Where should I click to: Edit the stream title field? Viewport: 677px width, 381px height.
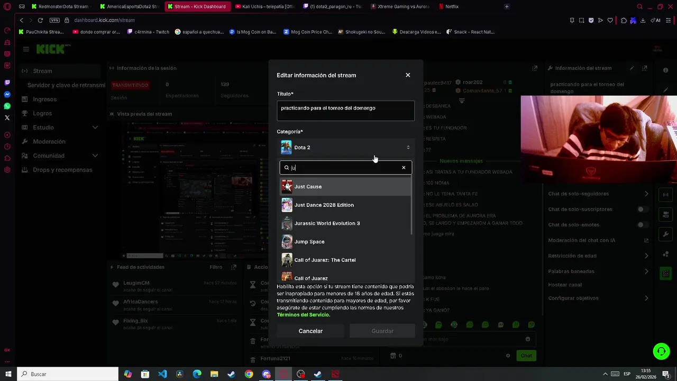click(345, 111)
